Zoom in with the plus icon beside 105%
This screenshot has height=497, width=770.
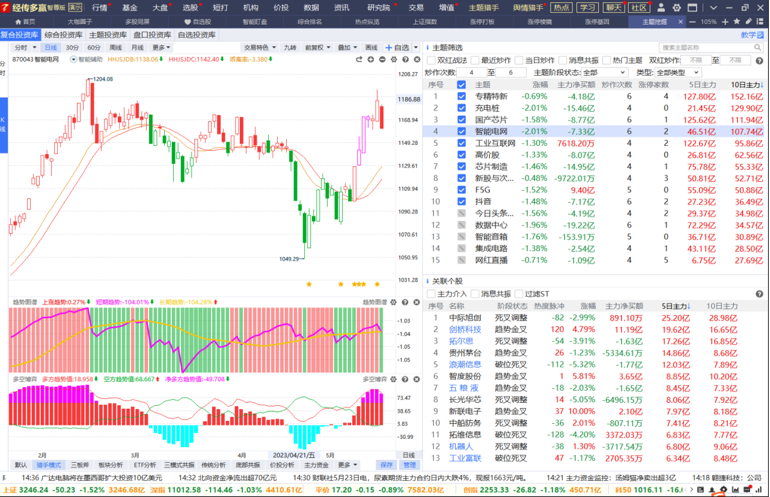726,22
